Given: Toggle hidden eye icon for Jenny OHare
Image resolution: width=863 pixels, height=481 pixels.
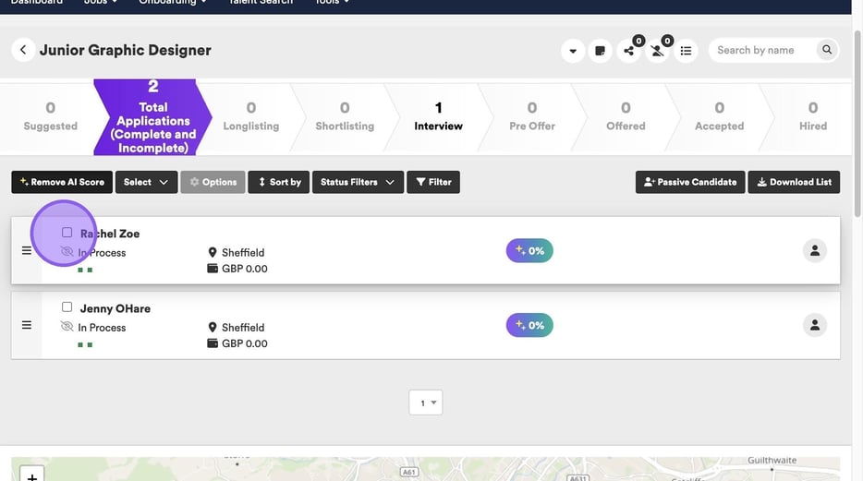Looking at the screenshot, I should (67, 327).
